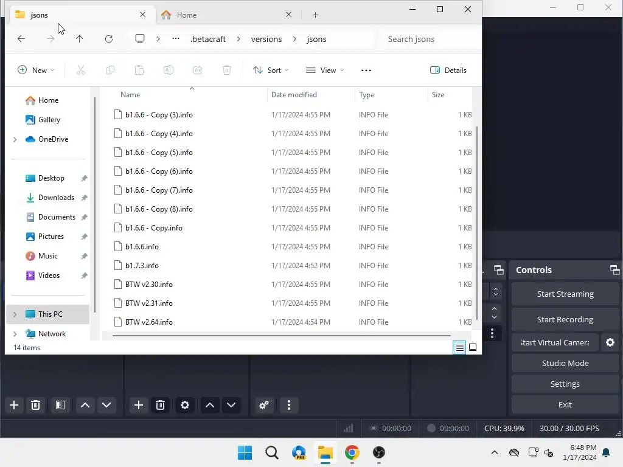Open Pictures quick access folder
This screenshot has height=467, width=623.
coord(51,237)
